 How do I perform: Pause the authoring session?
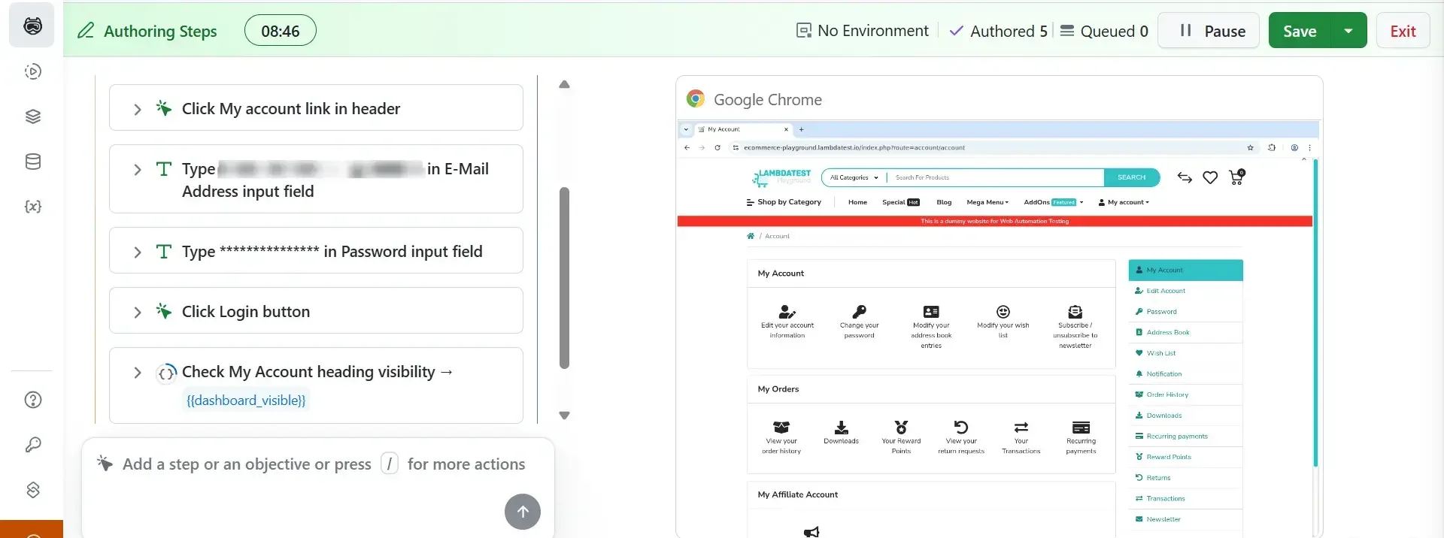(1209, 31)
